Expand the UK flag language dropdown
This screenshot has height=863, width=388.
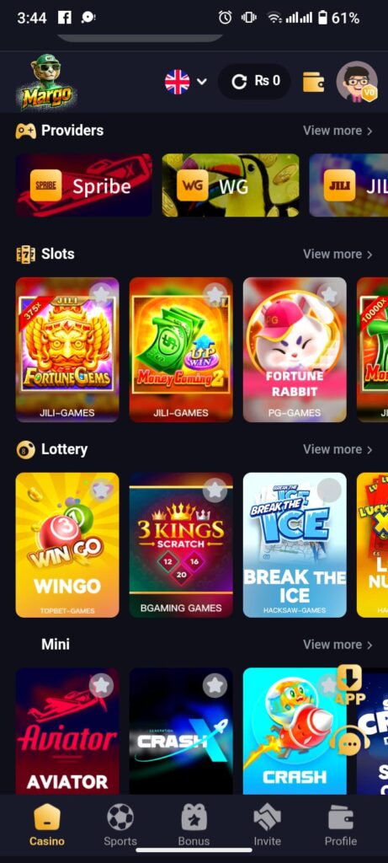[x=186, y=82]
